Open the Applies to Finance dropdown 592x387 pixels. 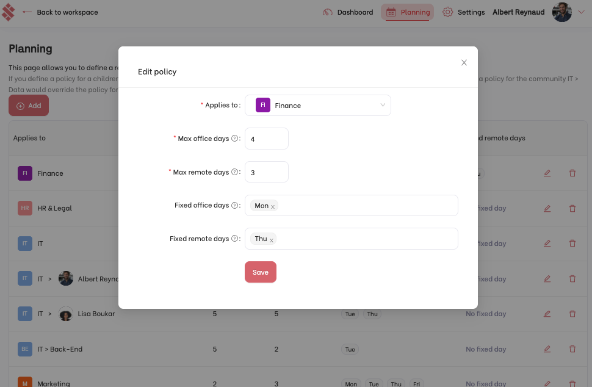click(318, 106)
